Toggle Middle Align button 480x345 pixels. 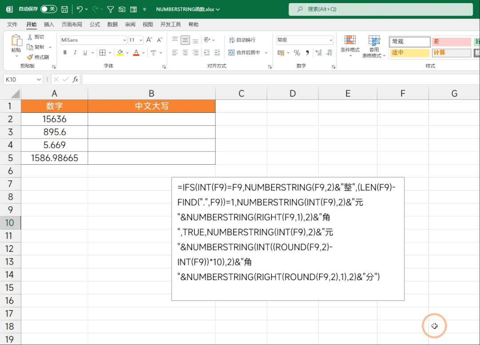coord(185,40)
